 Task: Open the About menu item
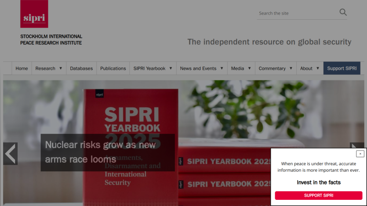point(306,68)
